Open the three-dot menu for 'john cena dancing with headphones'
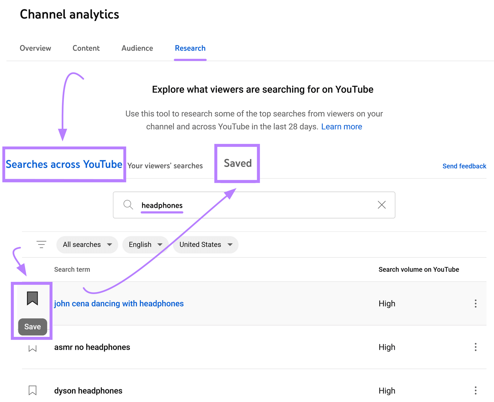The width and height of the screenshot is (494, 402). 475,304
